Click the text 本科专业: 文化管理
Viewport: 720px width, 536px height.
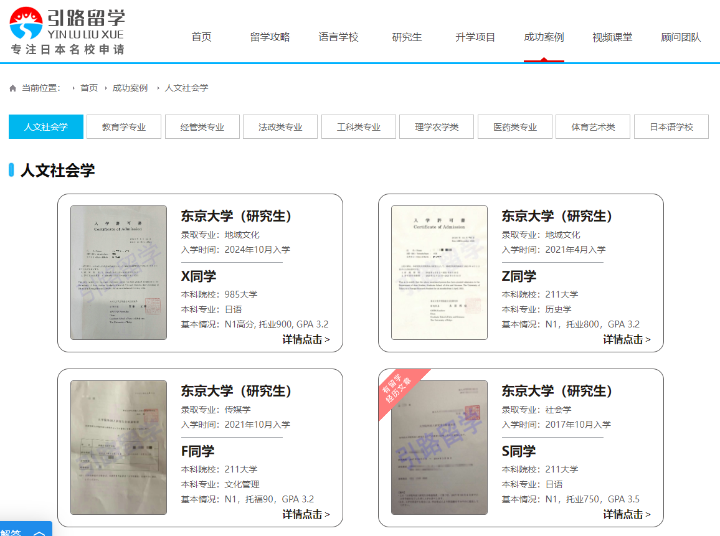coord(220,484)
